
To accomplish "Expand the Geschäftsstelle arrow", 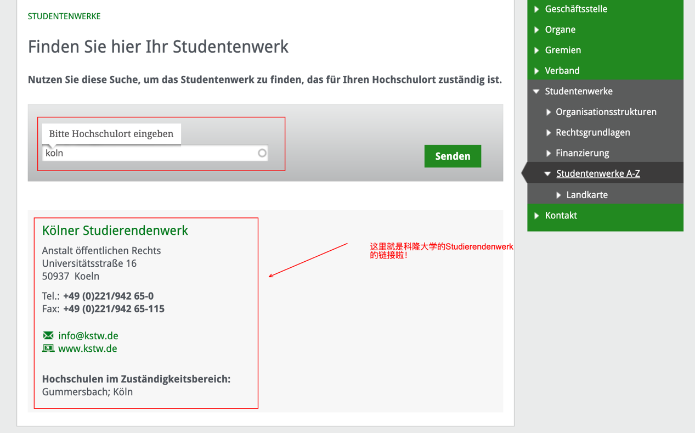I will click(x=536, y=9).
